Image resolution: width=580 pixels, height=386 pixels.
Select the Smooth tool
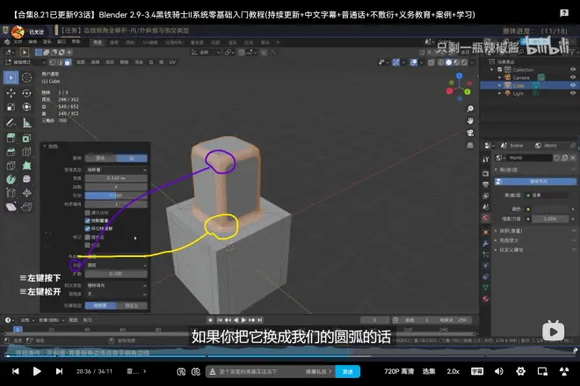[26, 179]
